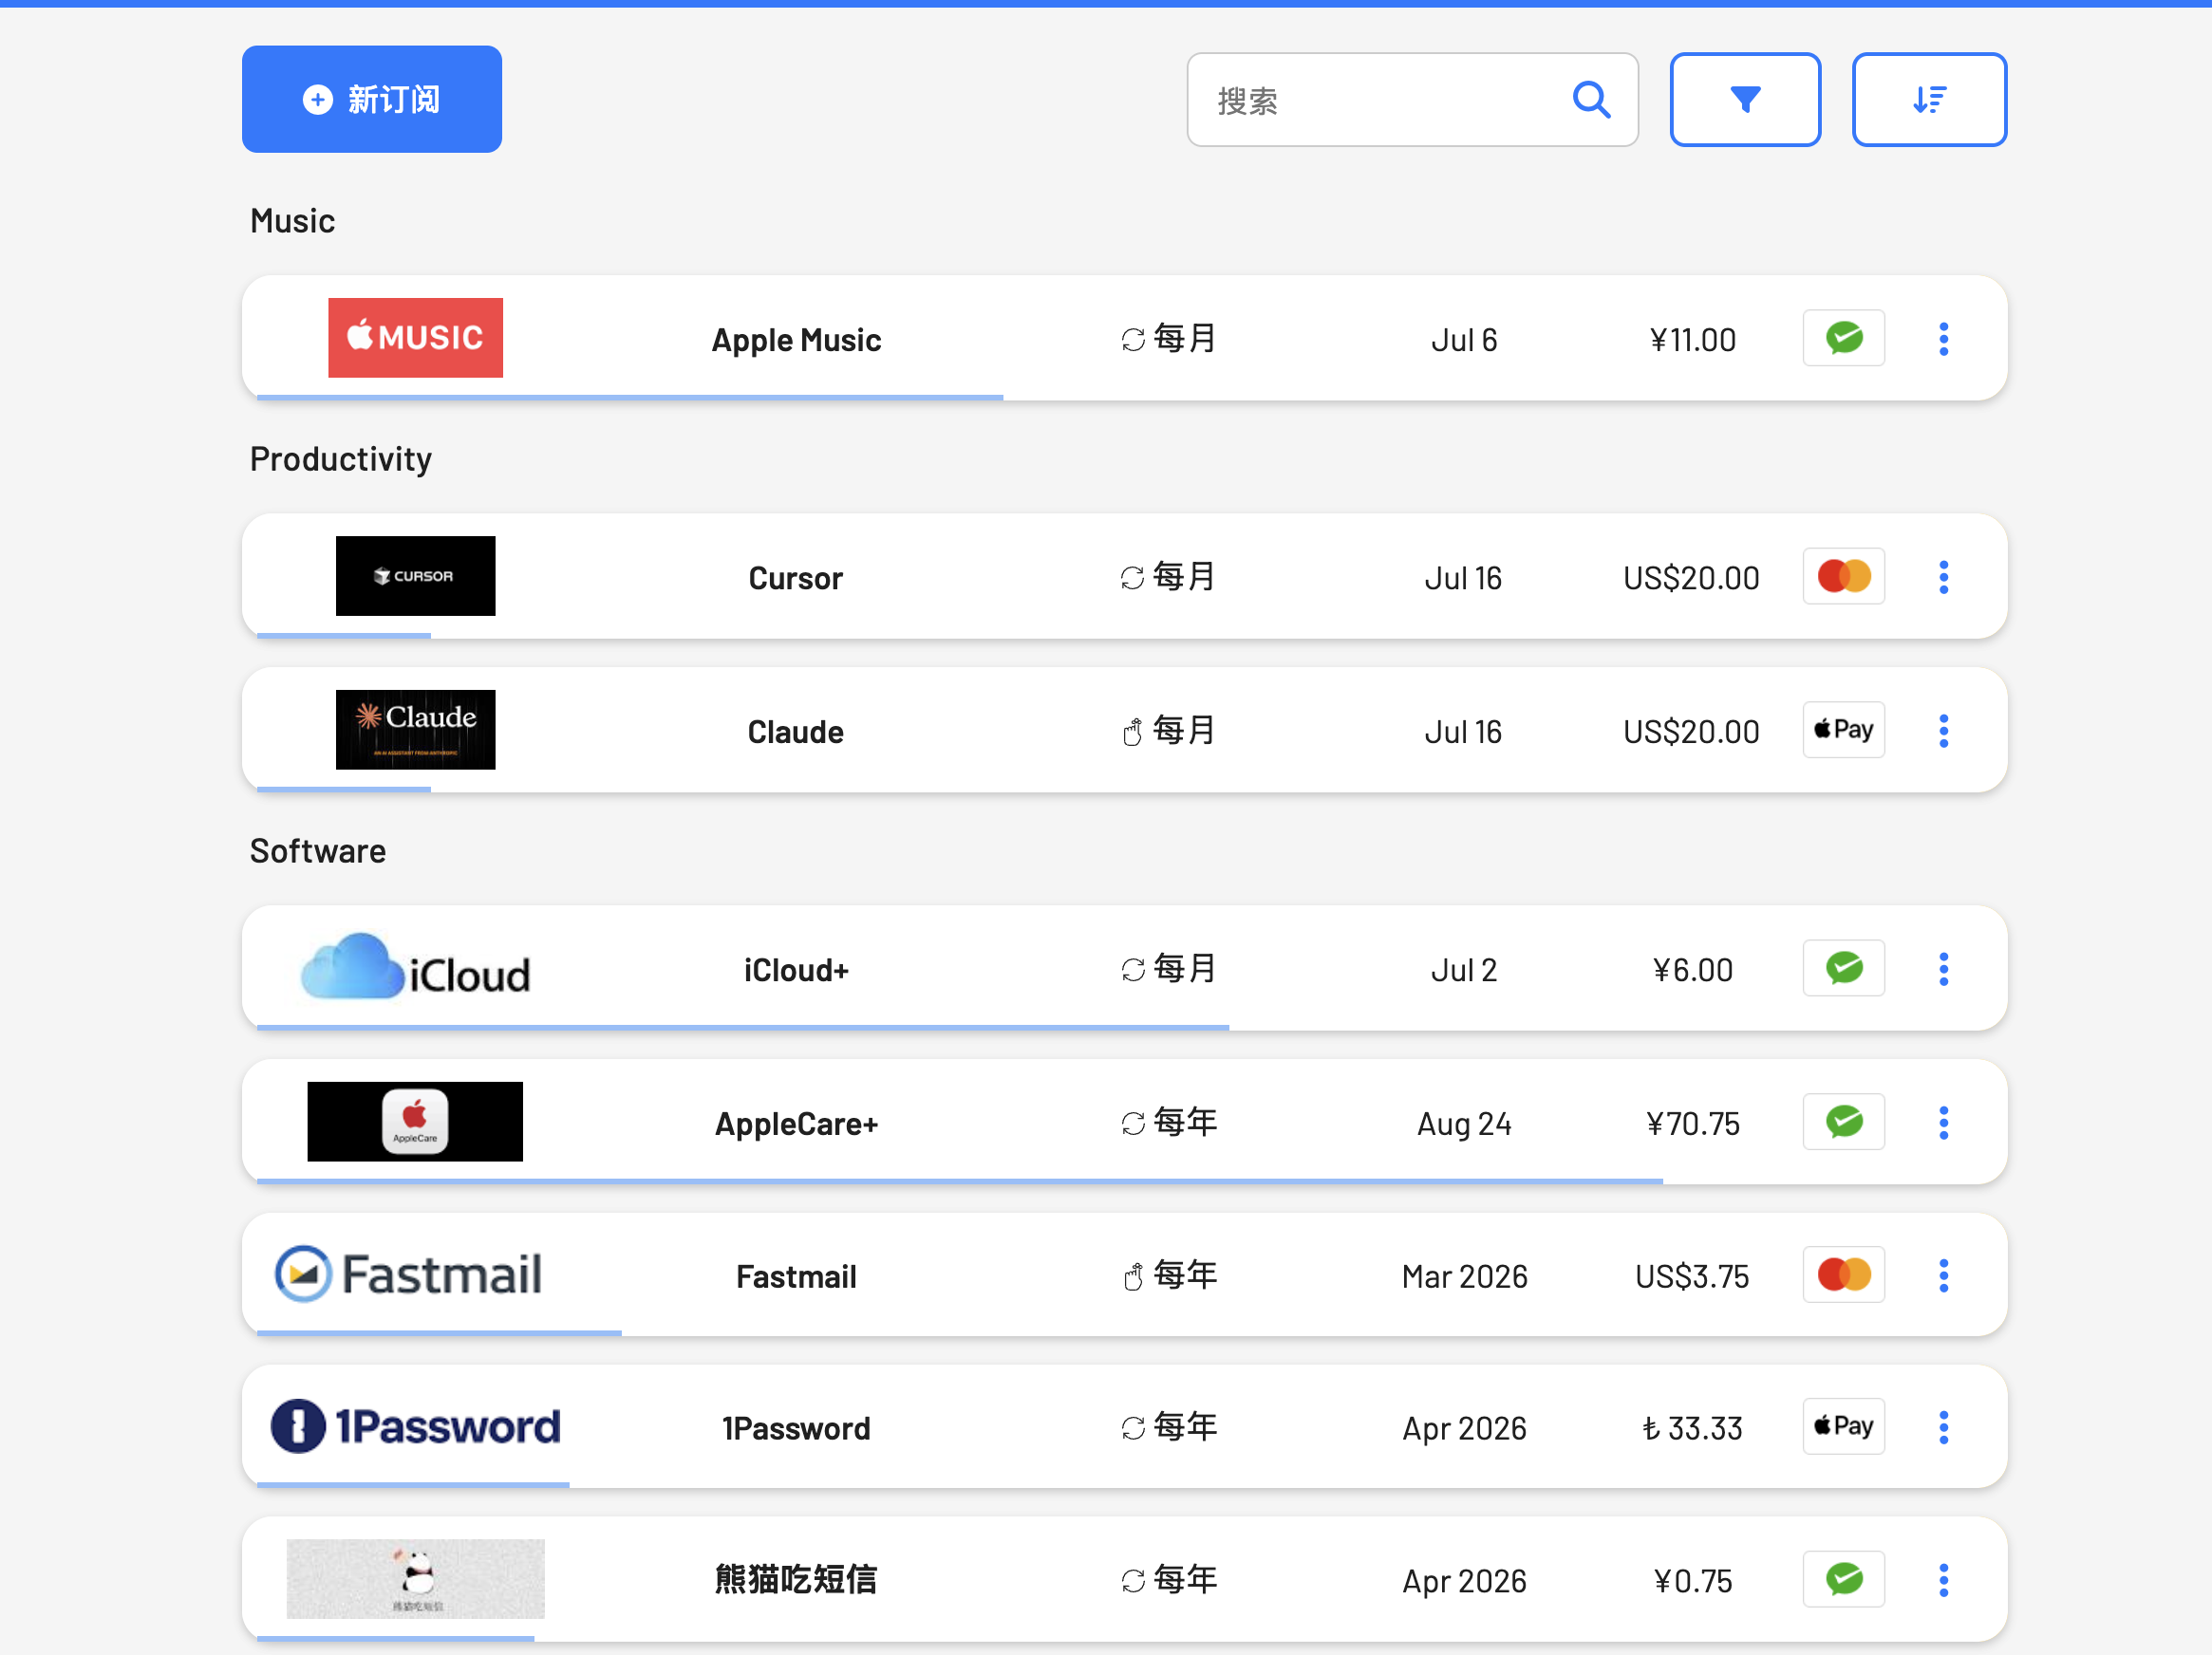Click the magnifier search icon

click(x=1591, y=100)
